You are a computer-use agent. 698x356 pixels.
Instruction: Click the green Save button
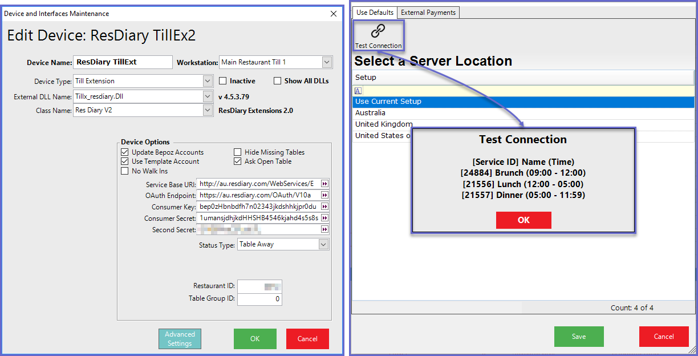pos(579,337)
